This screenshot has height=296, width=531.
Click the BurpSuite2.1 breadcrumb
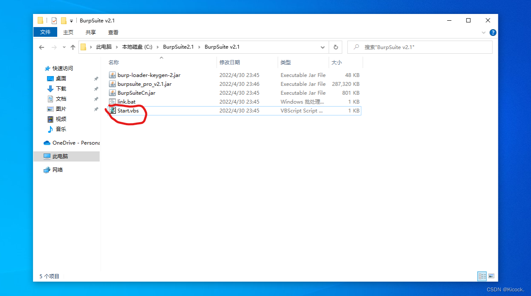pos(178,47)
